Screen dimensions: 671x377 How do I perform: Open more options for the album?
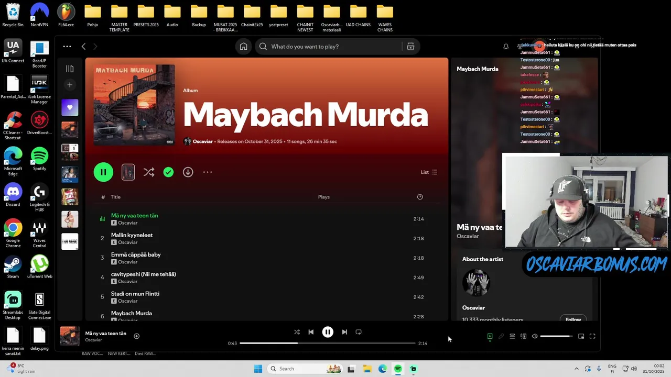tap(208, 172)
